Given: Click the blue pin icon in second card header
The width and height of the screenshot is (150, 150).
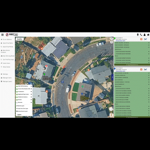Looking at the screenshot, I should point(115,69).
